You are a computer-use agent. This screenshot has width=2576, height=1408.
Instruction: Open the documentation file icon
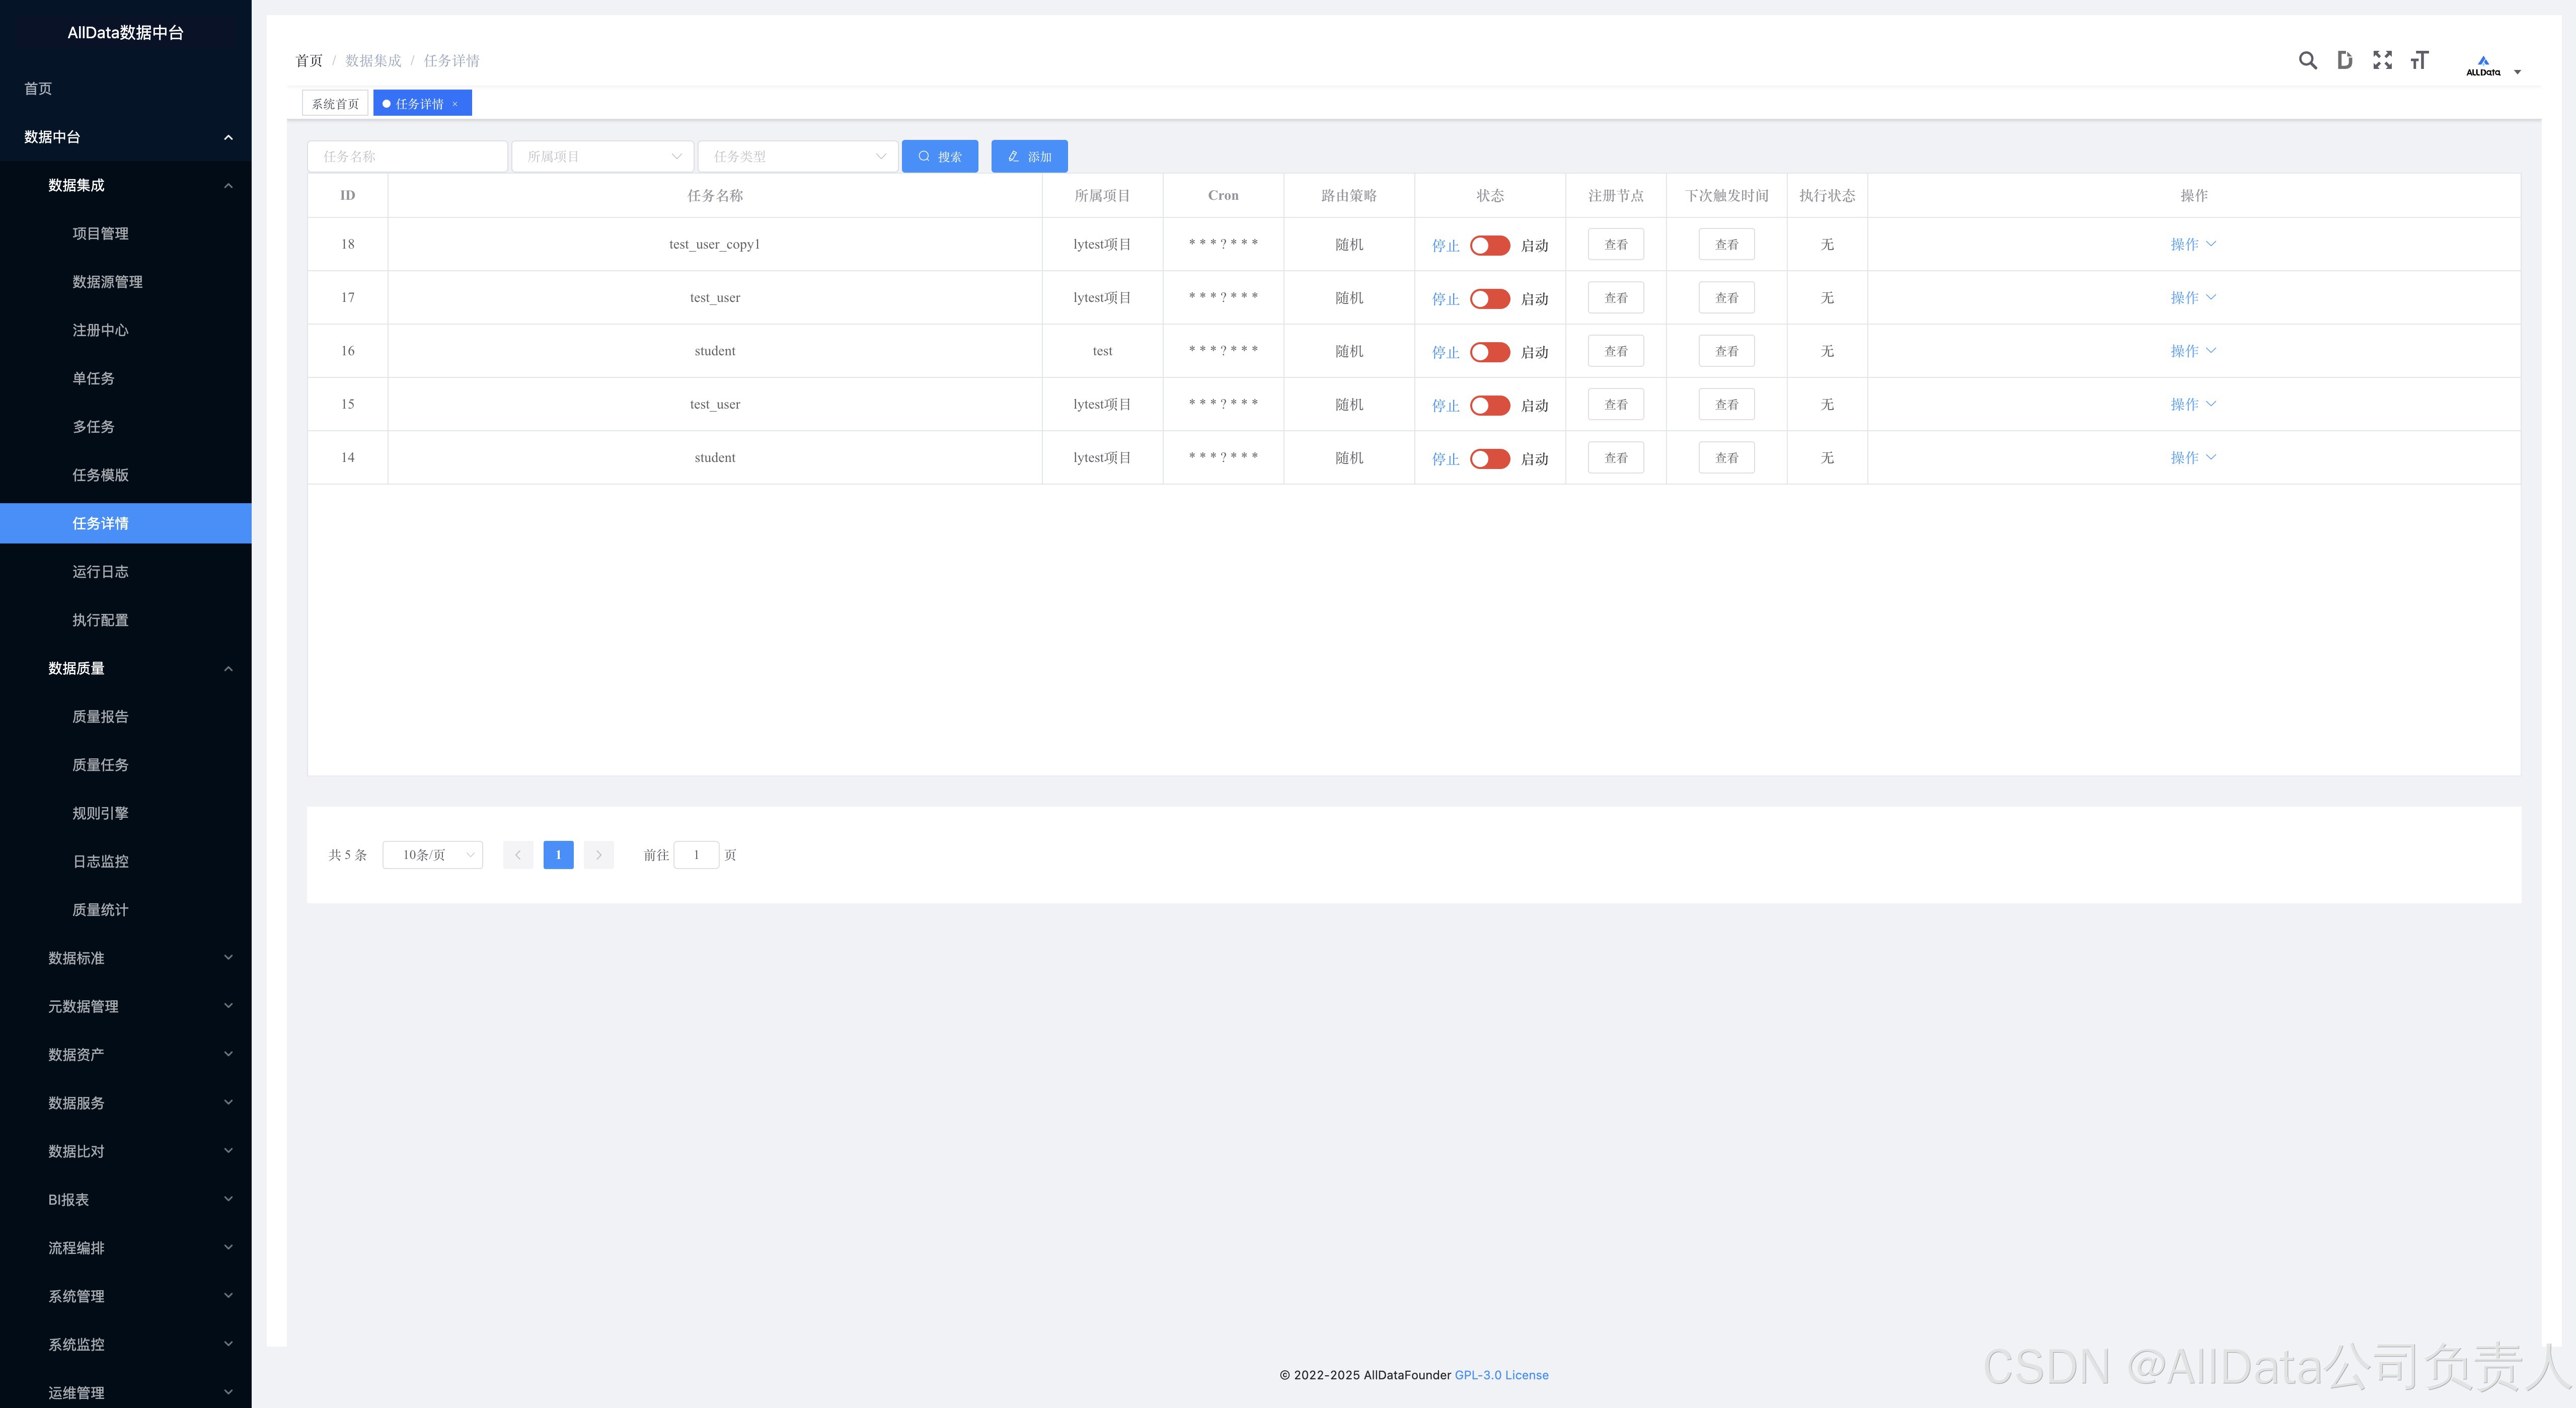click(x=2344, y=61)
